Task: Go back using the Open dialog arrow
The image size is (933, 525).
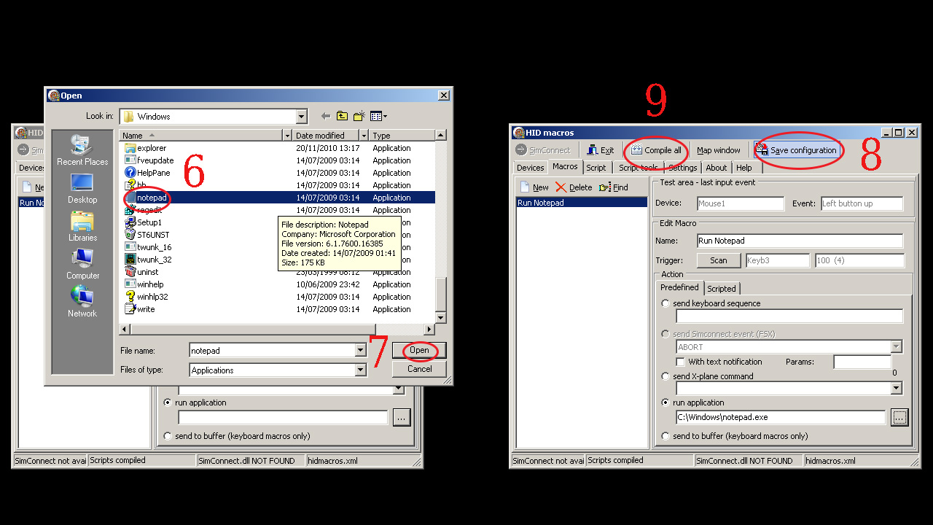Action: tap(325, 116)
